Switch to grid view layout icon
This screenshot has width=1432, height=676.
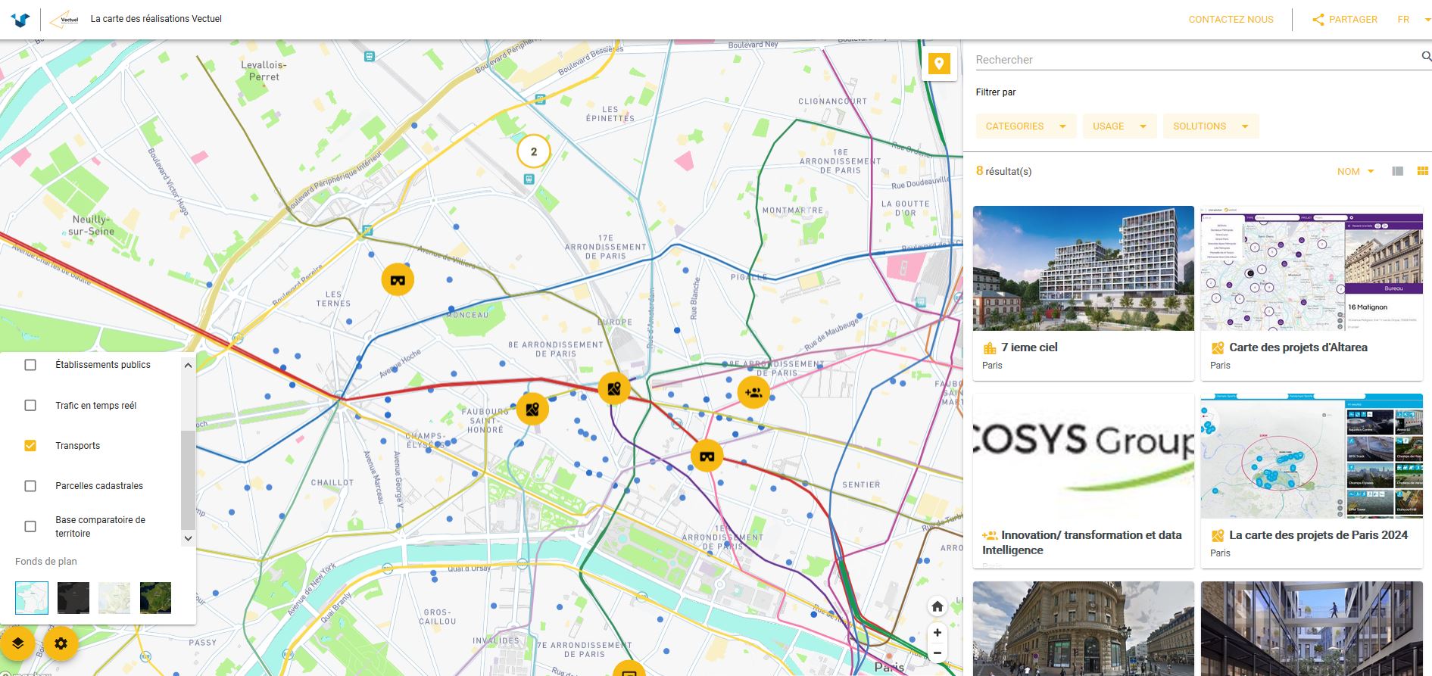(1423, 171)
